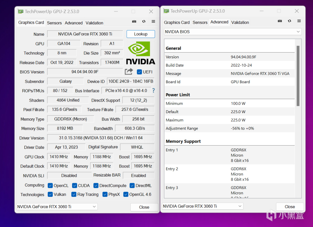Click the vertical scrollbar in Advanced panel
Image resolution: width=313 pixels, height=227 pixels.
(298, 76)
